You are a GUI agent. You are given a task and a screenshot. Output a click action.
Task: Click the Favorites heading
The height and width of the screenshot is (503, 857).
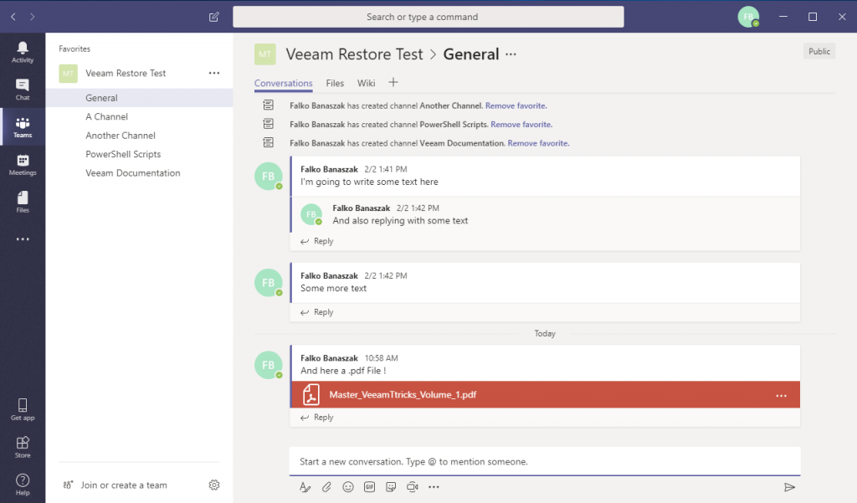coord(74,49)
